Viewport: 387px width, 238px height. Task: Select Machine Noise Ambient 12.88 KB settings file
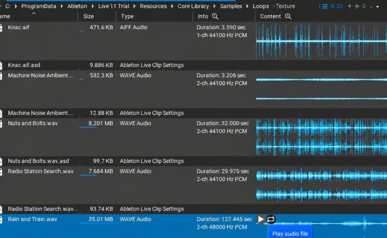(x=41, y=113)
